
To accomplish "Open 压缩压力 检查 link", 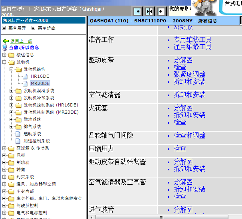I will 180,148.
